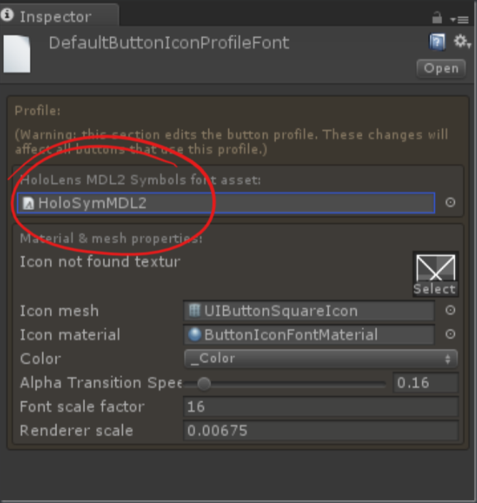
Task: Click the ButtonIconFontMaterial field
Action: pyautogui.click(x=309, y=335)
